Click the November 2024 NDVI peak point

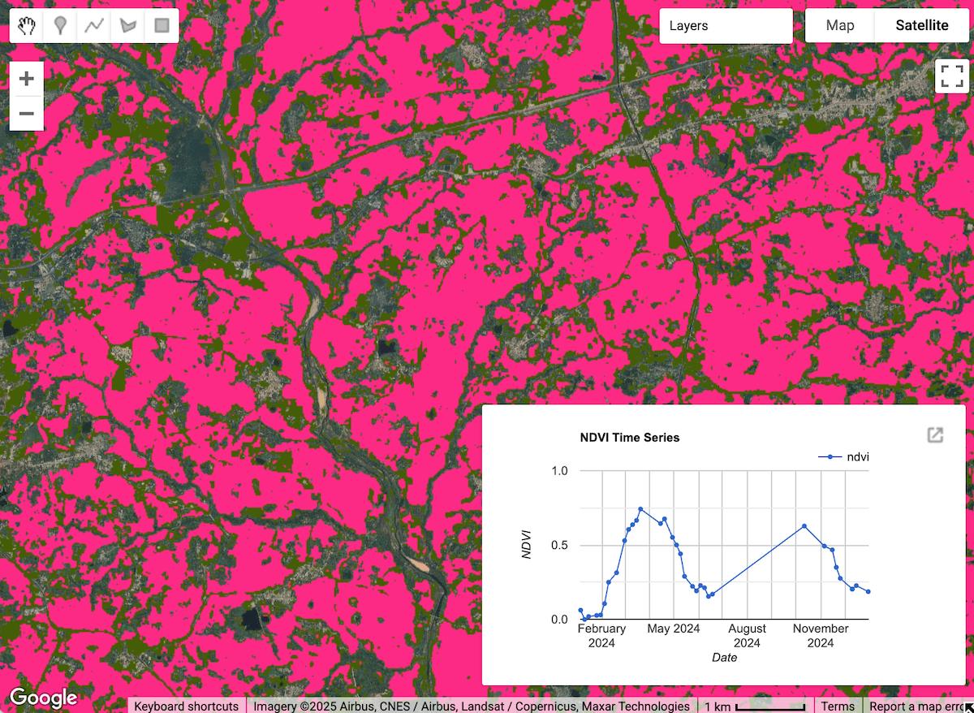[x=804, y=526]
